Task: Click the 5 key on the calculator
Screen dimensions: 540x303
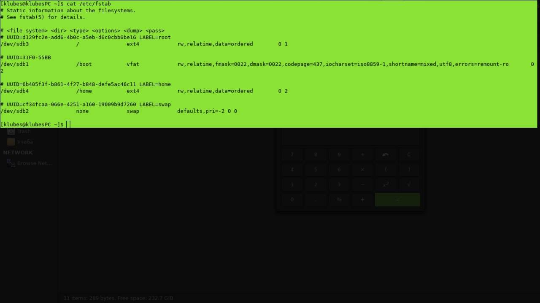Action: coord(316,170)
